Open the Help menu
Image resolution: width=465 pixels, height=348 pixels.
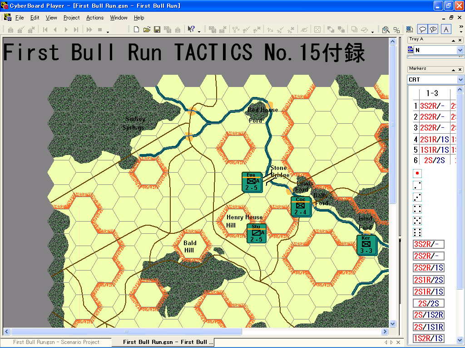139,18
